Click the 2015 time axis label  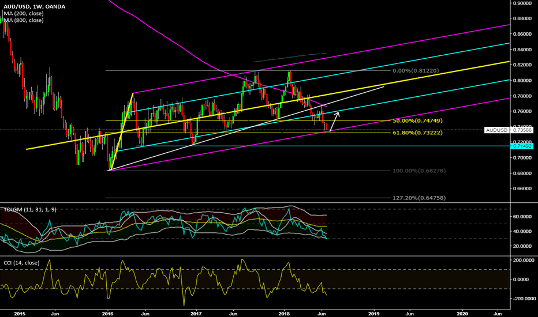point(20,314)
